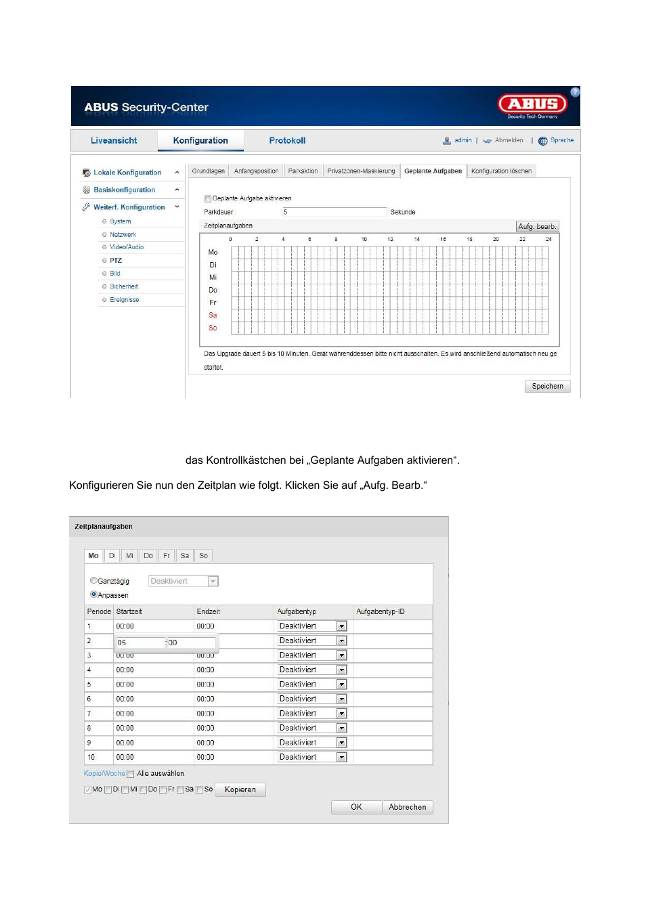Screen dimensions: 646x914
Task: Open the Parkaktion tab
Action: 303,171
